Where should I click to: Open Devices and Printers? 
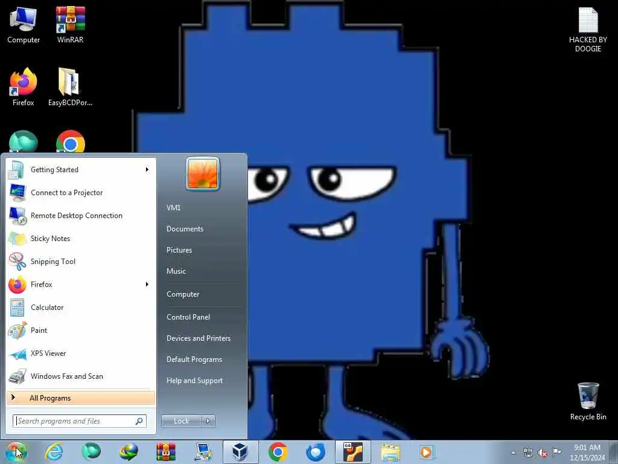tap(198, 338)
